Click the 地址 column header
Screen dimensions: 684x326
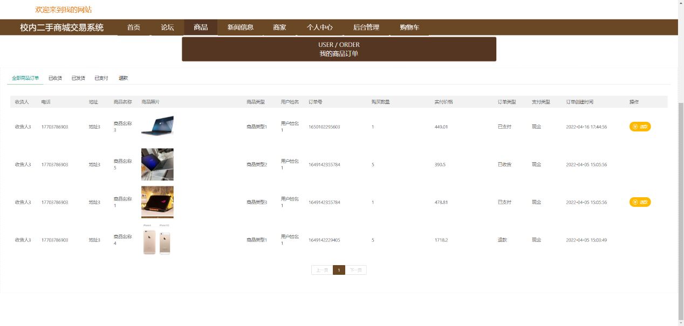[x=93, y=102]
